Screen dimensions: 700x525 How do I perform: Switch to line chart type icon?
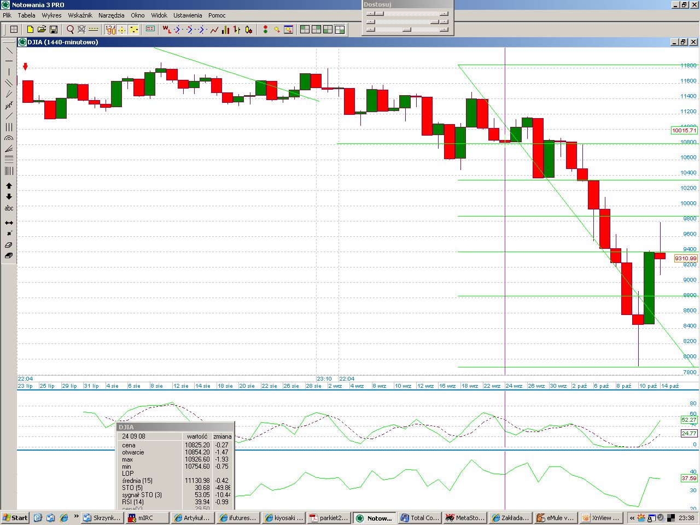pos(214,30)
